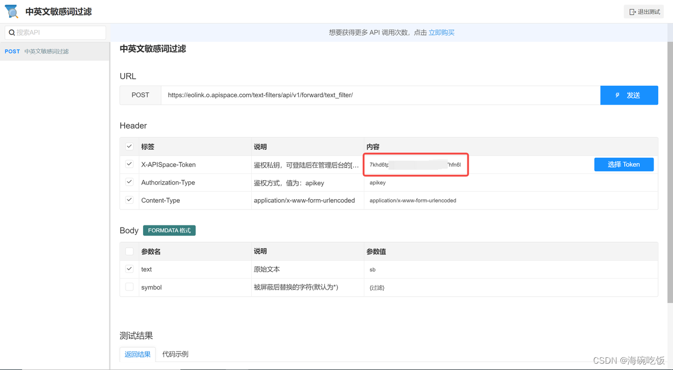Enable the symbol parameter checkbox
Screen dimensions: 673x370
click(129, 287)
